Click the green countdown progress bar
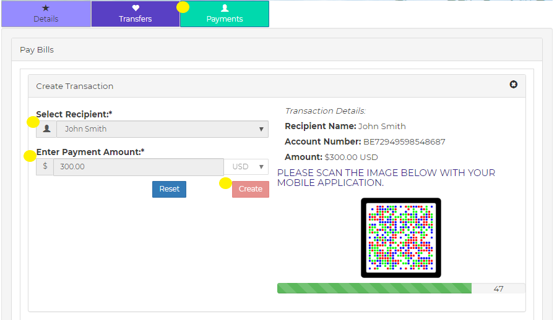557x320 pixels. [374, 288]
